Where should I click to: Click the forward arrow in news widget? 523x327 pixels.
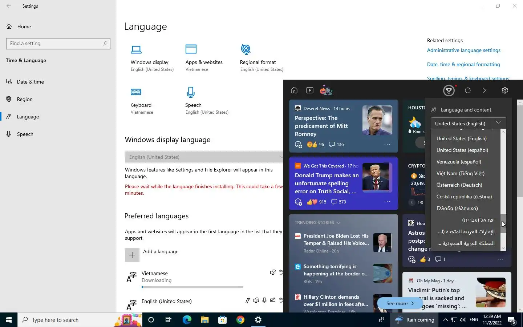[484, 90]
